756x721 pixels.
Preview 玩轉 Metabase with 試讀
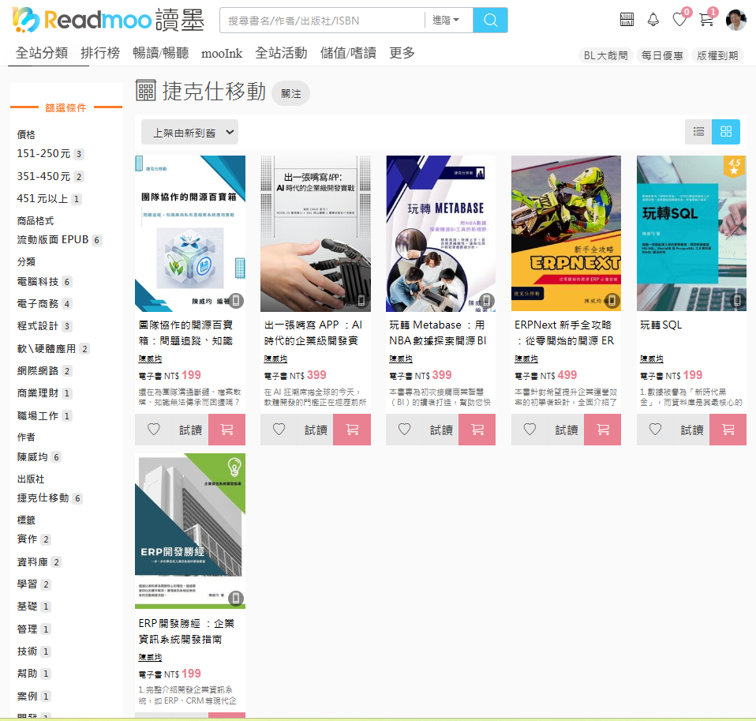441,430
